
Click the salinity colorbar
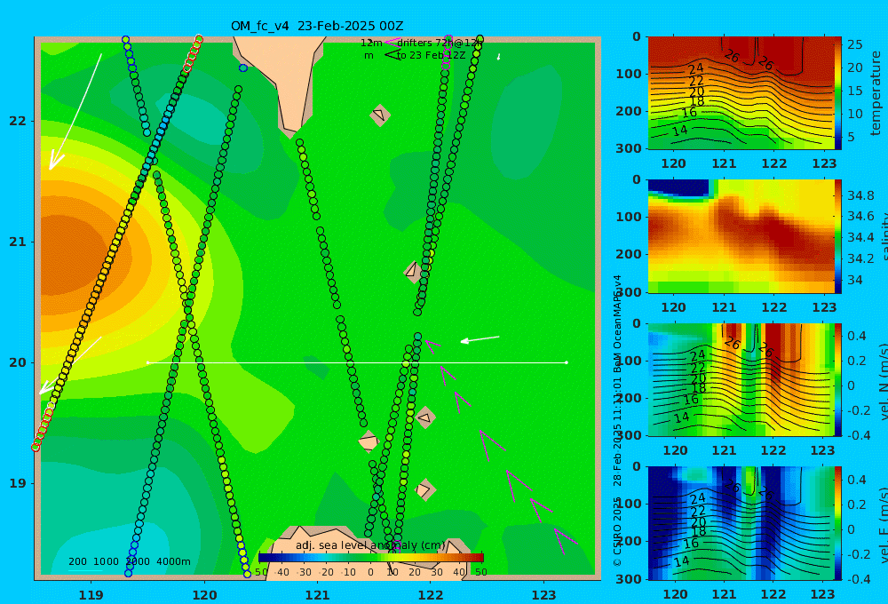(838, 236)
